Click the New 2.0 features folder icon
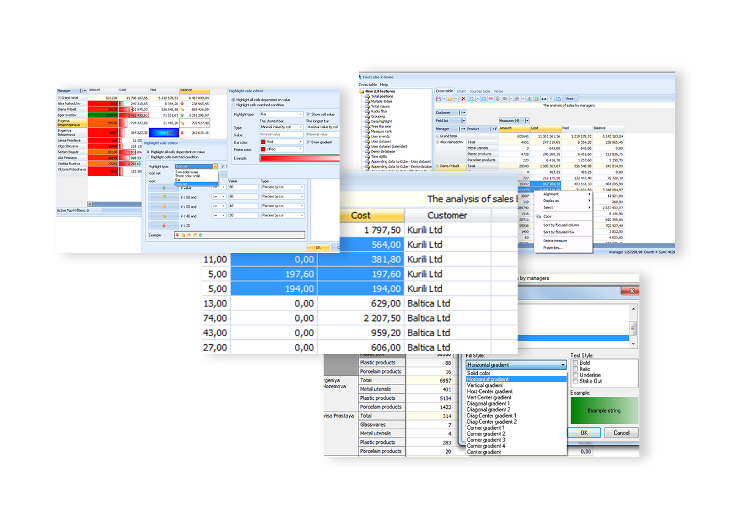 click(x=362, y=91)
